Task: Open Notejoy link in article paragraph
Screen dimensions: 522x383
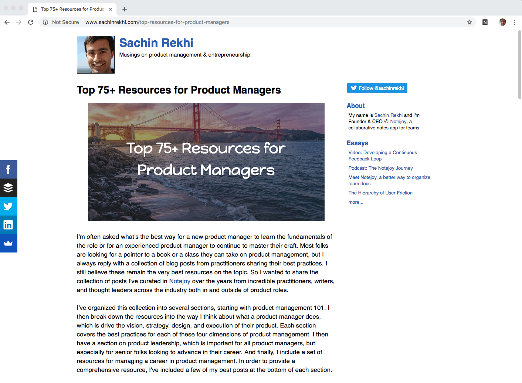Action: (x=180, y=281)
